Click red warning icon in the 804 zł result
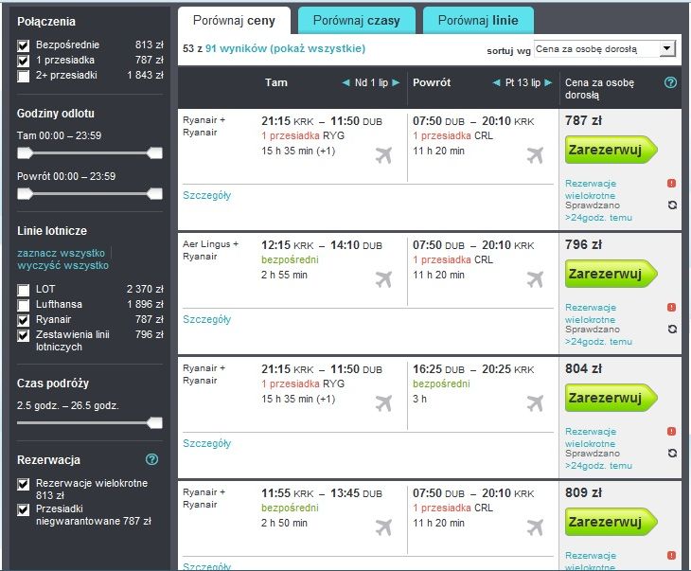Screen dimensions: 691x571 coord(672,431)
